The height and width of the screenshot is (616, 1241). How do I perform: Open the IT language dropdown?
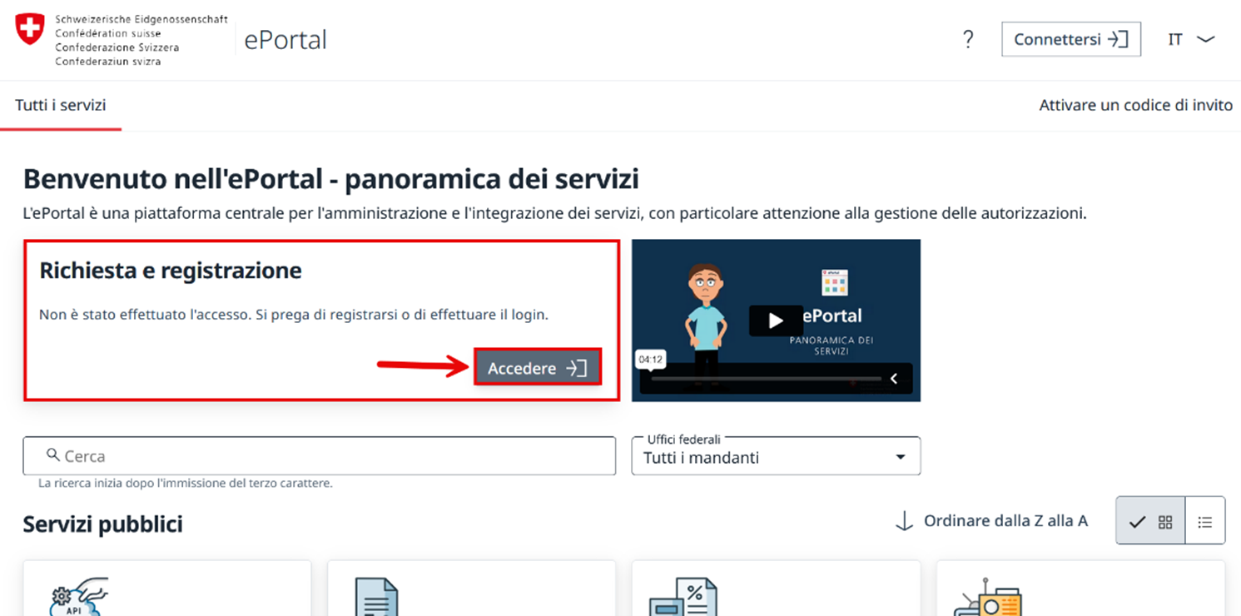click(x=1192, y=39)
